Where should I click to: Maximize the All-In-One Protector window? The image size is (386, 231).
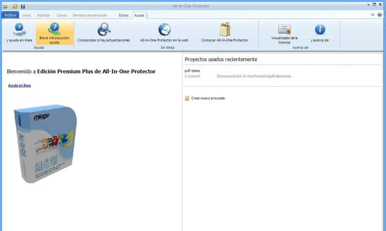tap(374, 4)
